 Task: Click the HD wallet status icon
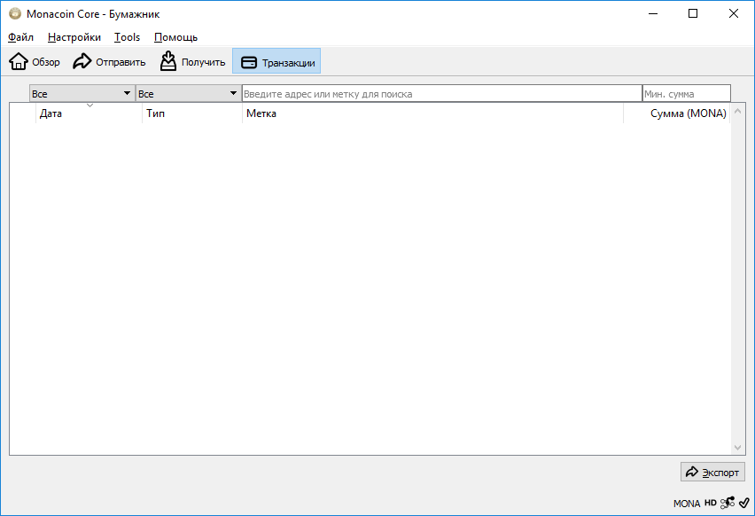point(710,503)
